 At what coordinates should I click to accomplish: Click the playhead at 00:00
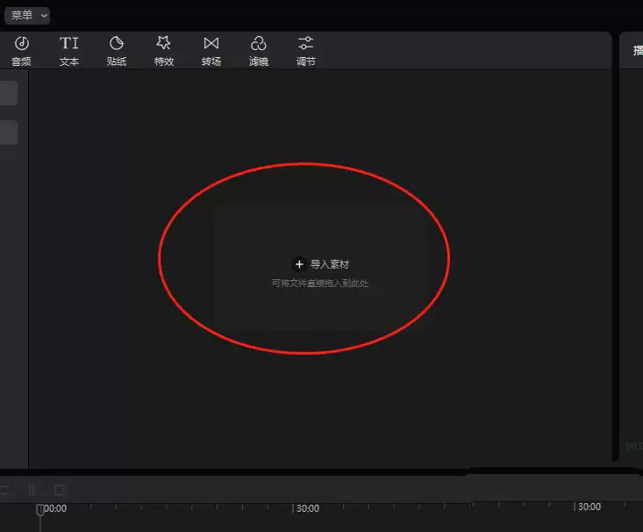[x=39, y=509]
